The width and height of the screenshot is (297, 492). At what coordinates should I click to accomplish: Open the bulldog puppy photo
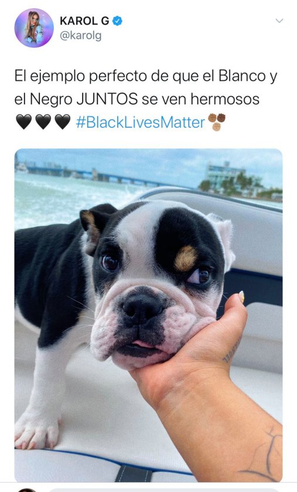[149, 315]
